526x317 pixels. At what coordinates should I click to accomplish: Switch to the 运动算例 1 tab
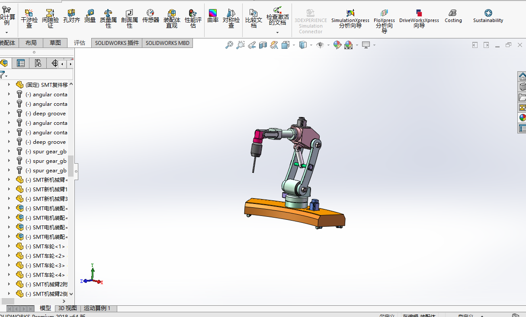click(x=97, y=308)
